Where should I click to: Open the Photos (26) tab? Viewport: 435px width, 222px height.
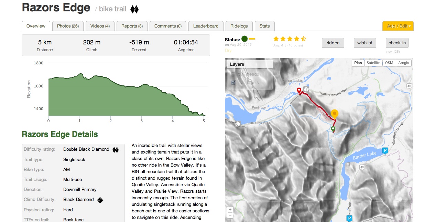pos(68,26)
